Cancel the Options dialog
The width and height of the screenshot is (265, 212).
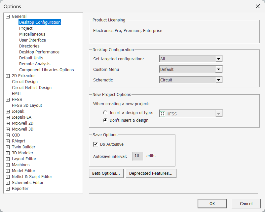coord(246,204)
